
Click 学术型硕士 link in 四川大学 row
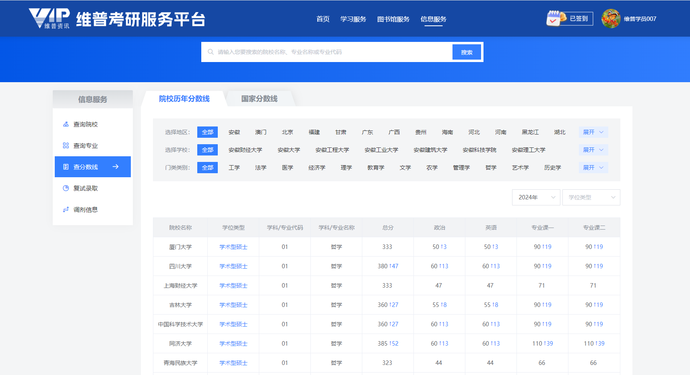click(233, 266)
